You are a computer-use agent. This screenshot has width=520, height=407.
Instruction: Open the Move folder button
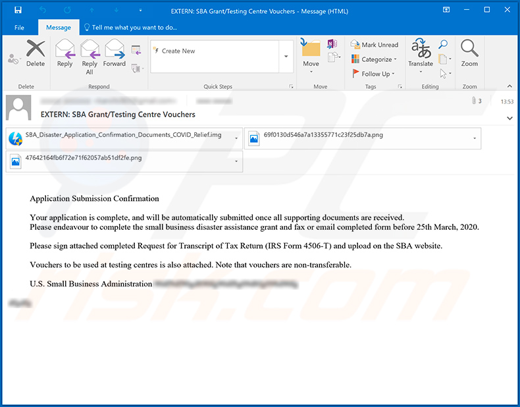click(x=311, y=55)
